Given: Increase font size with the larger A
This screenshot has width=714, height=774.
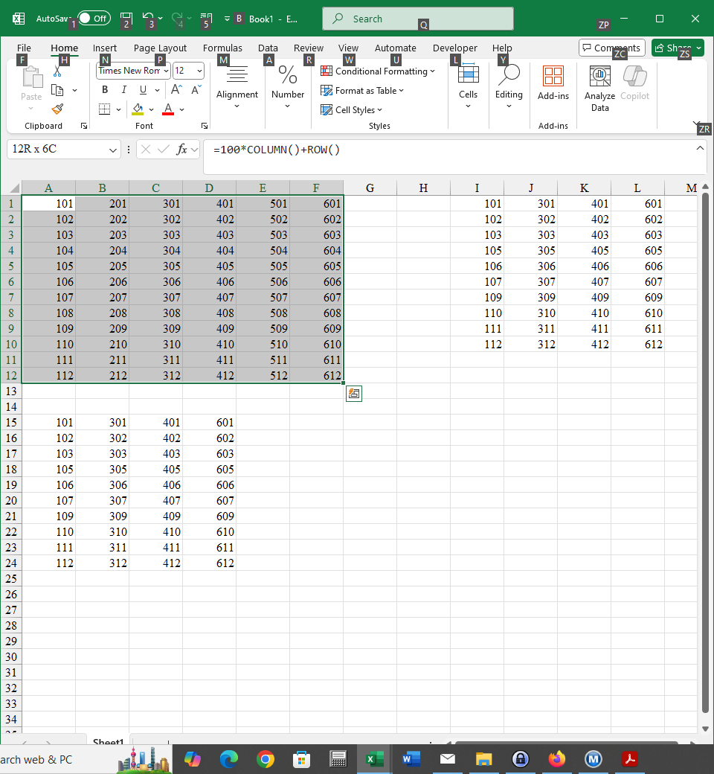Looking at the screenshot, I should [x=176, y=90].
